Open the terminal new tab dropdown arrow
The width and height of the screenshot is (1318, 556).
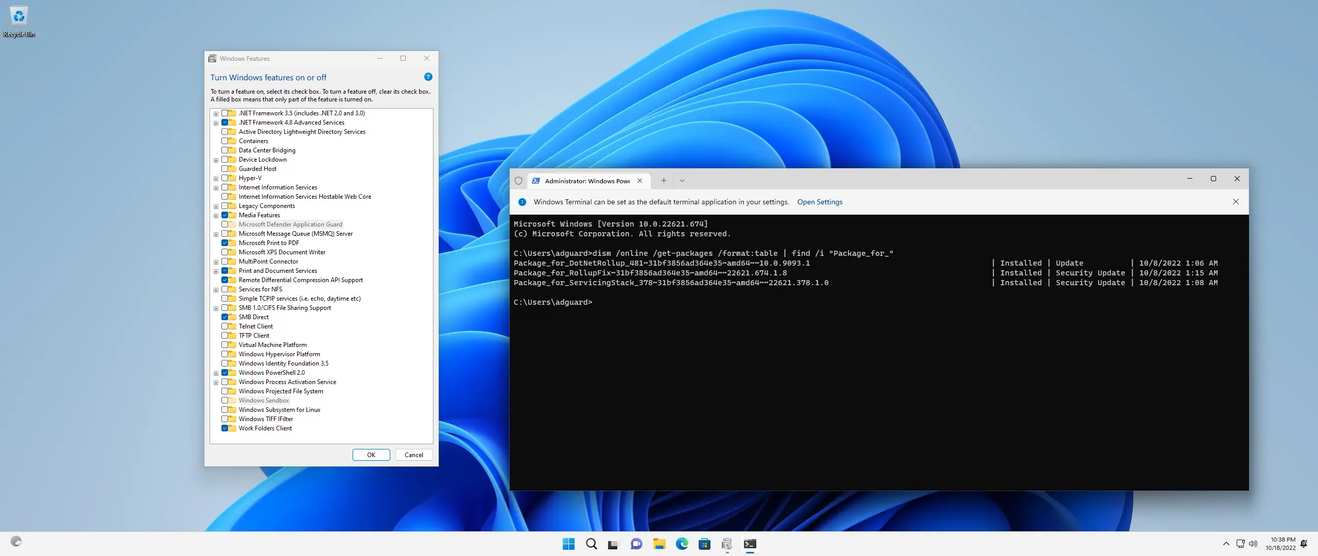coord(682,181)
